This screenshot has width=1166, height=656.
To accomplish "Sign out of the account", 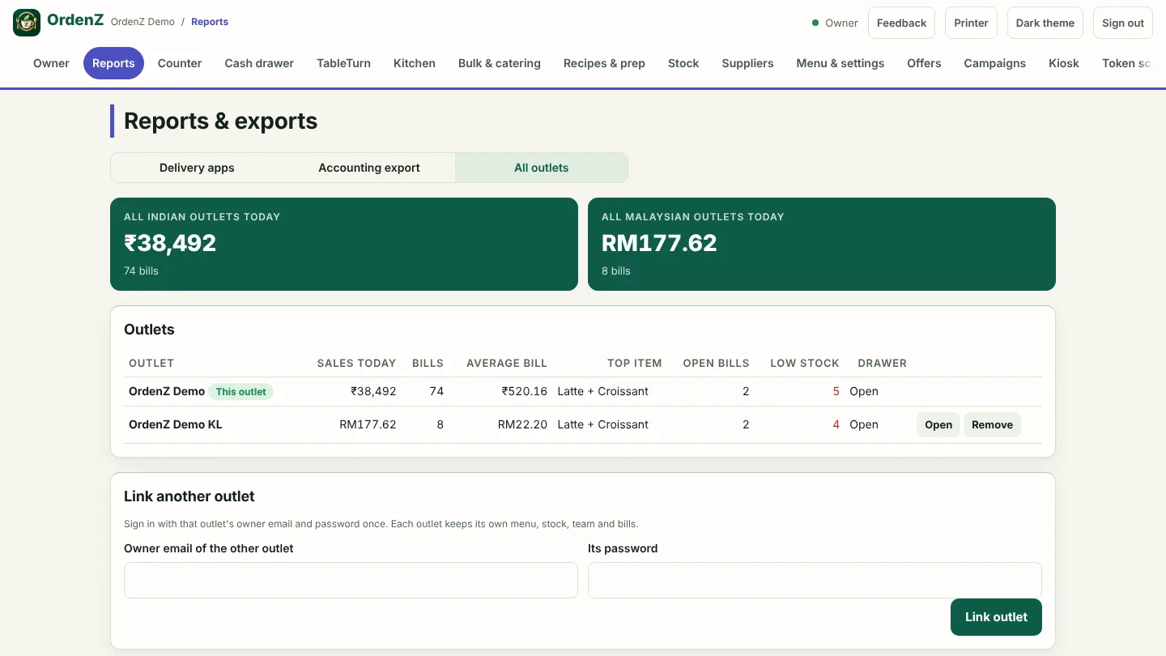I will 1123,23.
